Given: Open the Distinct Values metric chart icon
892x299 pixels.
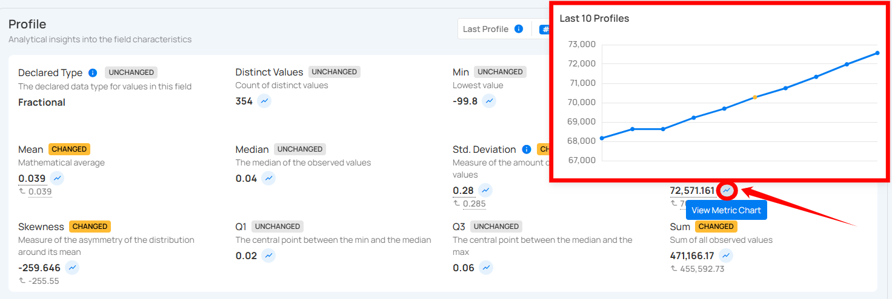Looking at the screenshot, I should click(x=264, y=101).
